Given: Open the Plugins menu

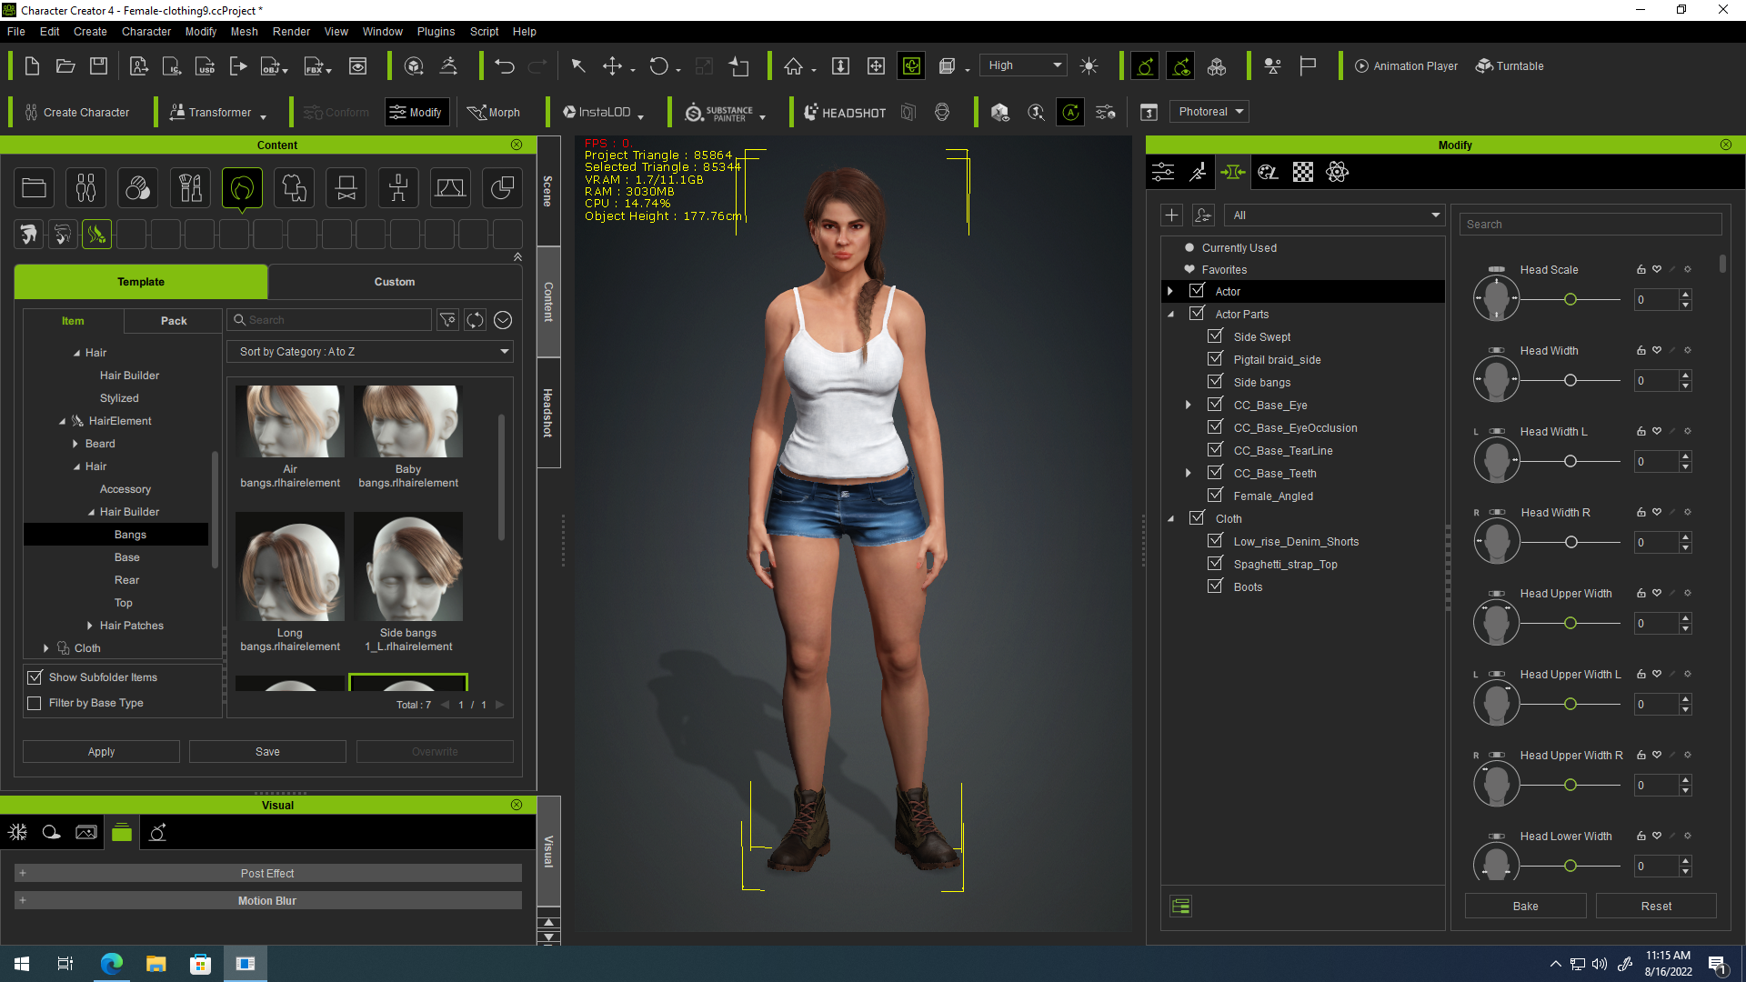Looking at the screenshot, I should [x=436, y=31].
